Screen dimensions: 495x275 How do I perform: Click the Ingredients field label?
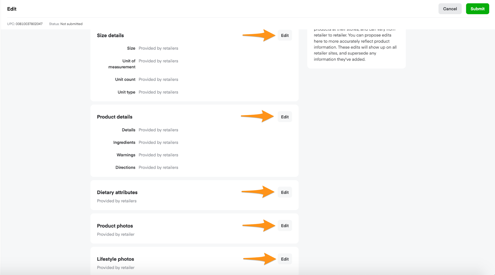coord(124,142)
